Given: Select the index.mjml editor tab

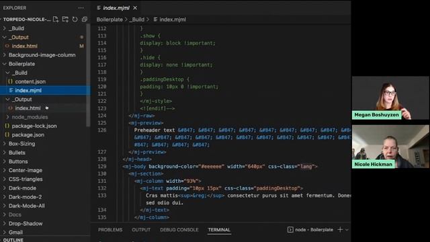Looking at the screenshot, I should click(x=116, y=8).
